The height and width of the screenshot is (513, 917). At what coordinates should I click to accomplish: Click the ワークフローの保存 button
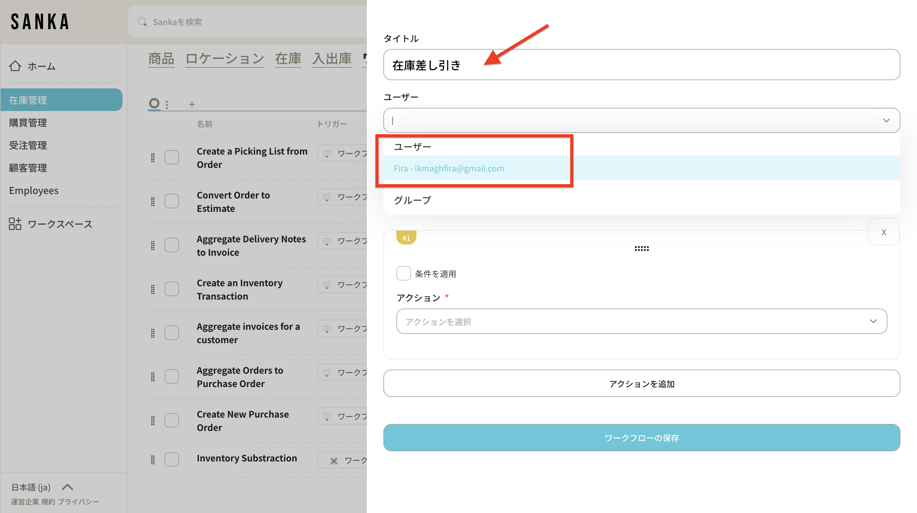[642, 438]
